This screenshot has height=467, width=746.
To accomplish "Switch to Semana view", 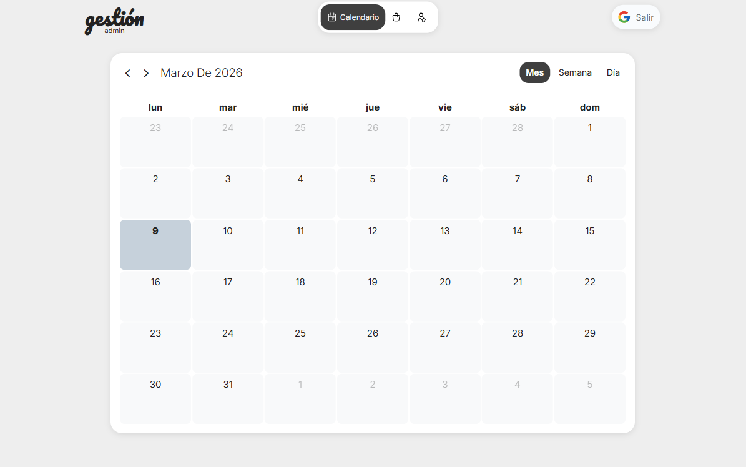I will pos(574,72).
